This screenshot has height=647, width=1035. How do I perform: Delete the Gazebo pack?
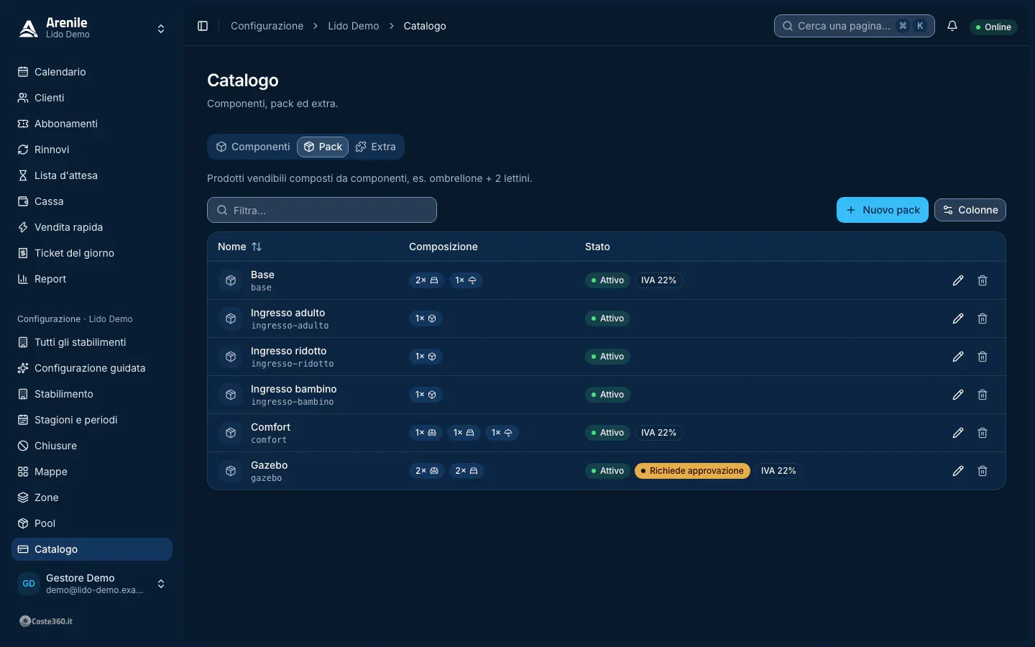pyautogui.click(x=983, y=471)
